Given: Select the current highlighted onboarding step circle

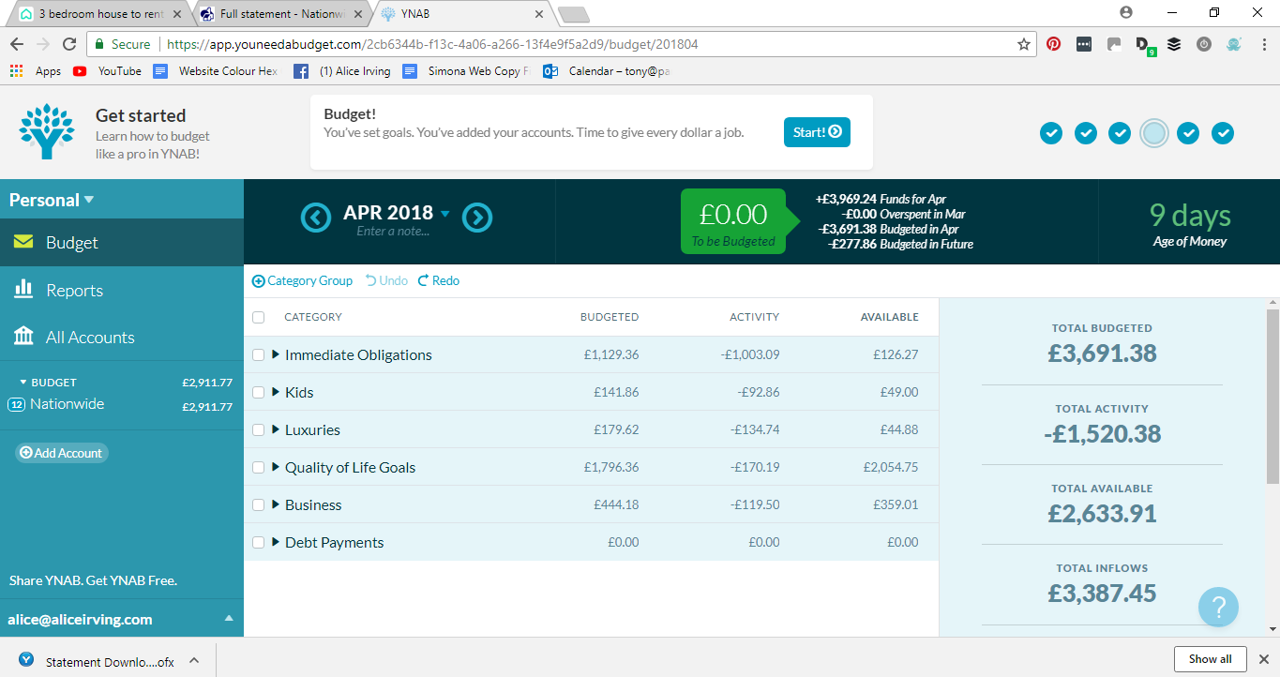Looking at the screenshot, I should [x=1154, y=133].
